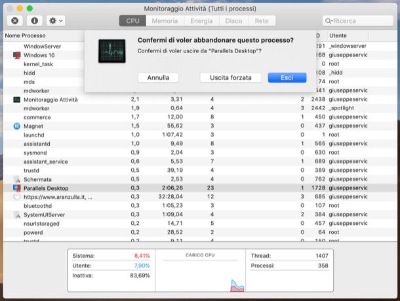Click the stop process X icon in toolbar
This screenshot has width=400, height=301.
pyautogui.click(x=15, y=21)
